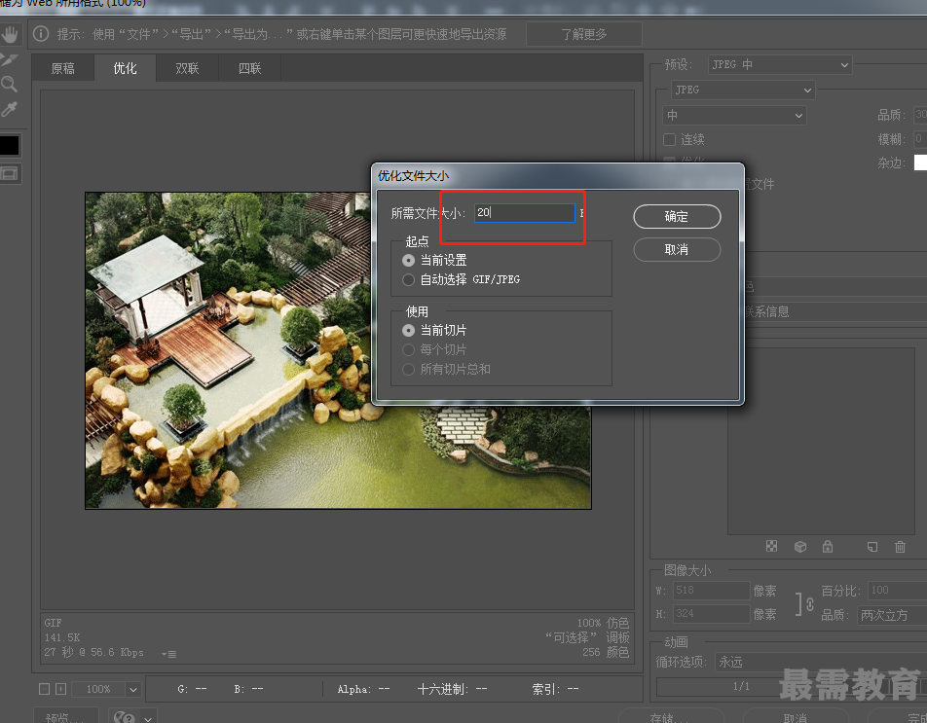Click the new color icon
The height and width of the screenshot is (723, 927).
pyautogui.click(x=872, y=546)
